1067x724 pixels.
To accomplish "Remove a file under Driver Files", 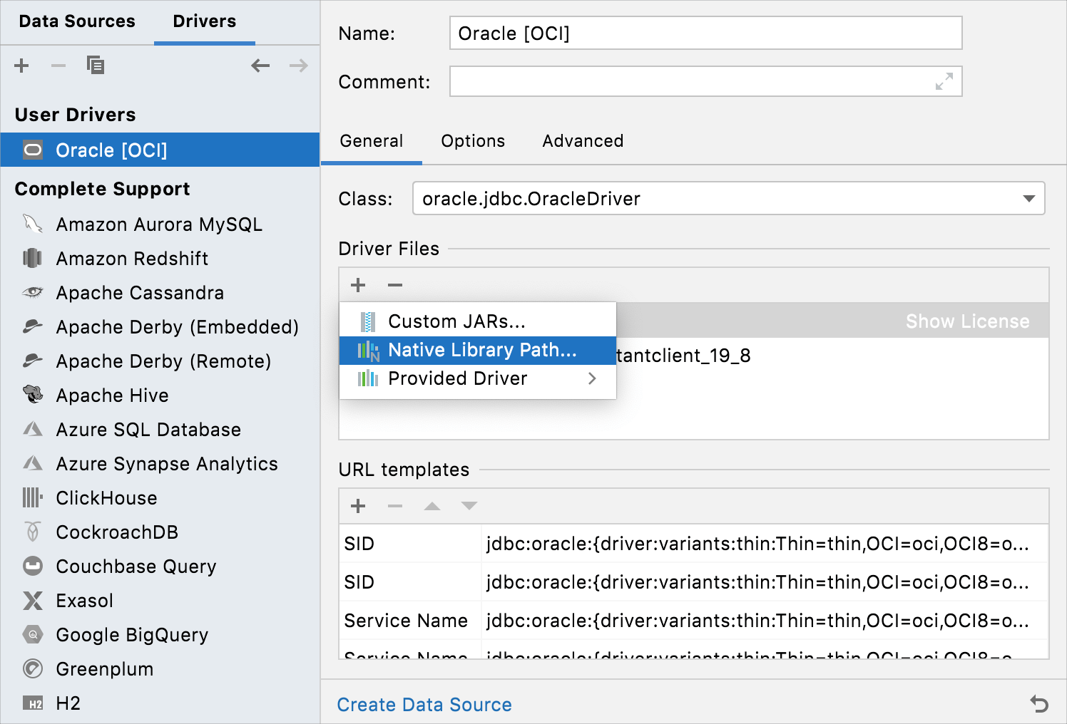I will [395, 284].
